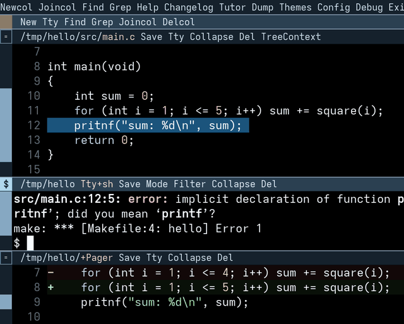Viewport: 404px width, 324px height.
Task: Click the removed diff line with 'i <= 4'
Action: pyautogui.click(x=225, y=272)
